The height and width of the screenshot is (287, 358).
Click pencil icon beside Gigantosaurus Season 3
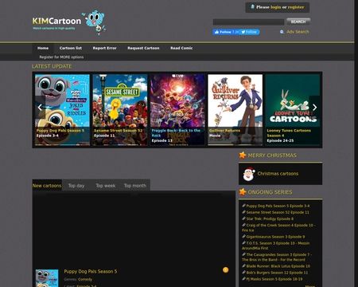click(x=243, y=236)
